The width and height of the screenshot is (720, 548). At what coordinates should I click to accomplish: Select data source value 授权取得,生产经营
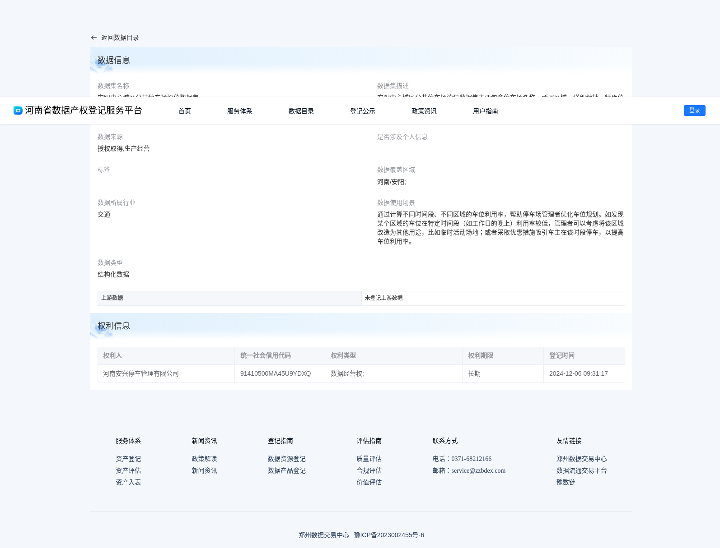pos(123,148)
